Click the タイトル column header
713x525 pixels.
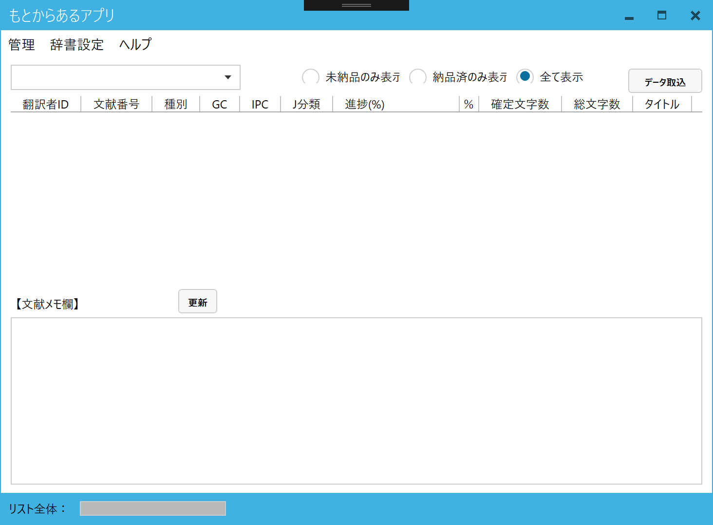coord(662,104)
